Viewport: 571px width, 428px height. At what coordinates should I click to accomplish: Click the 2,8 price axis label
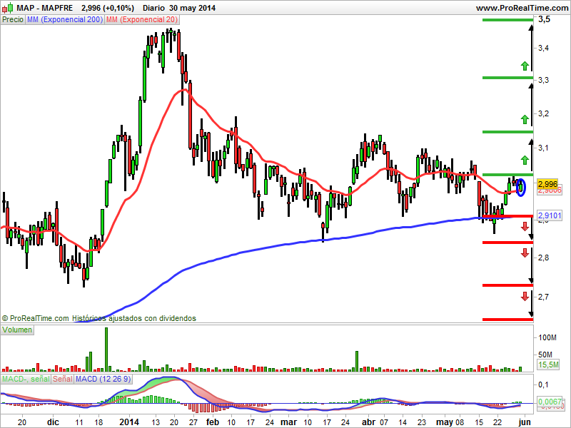click(x=544, y=258)
